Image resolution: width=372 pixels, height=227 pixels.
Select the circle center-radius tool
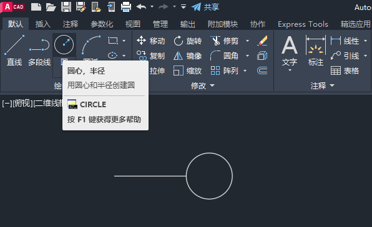(64, 45)
